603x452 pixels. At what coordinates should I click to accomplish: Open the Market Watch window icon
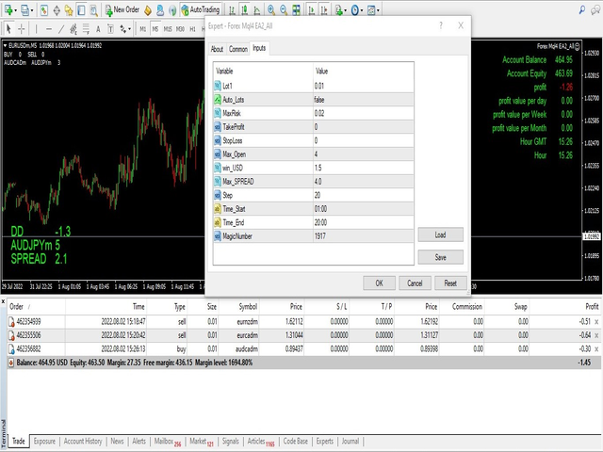(x=44, y=10)
